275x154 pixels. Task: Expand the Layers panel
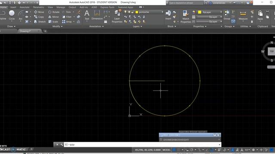(x=137, y=27)
